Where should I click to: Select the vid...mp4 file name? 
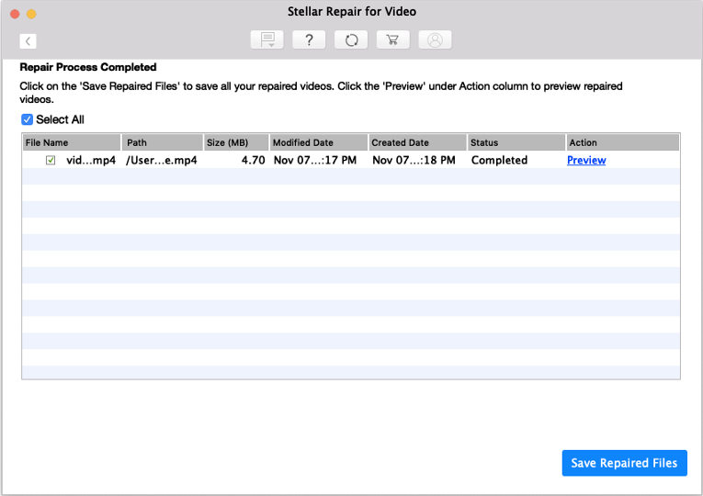click(x=91, y=160)
